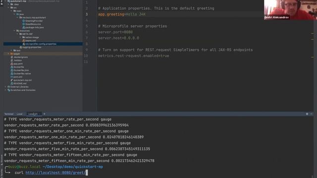317x178 pixels.
Task: Click the target folder orange icon
Action: pyautogui.click(x=12, y=54)
